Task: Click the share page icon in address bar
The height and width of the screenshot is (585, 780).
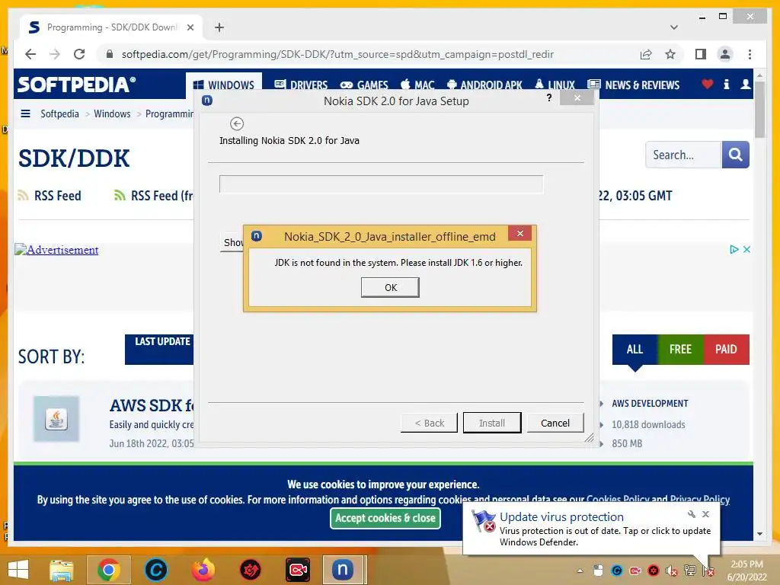Action: (646, 54)
